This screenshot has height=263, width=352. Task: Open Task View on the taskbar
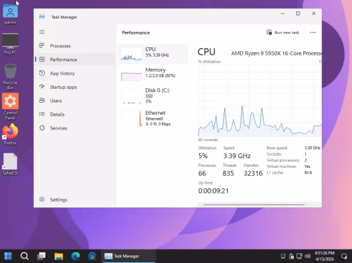tap(42, 256)
